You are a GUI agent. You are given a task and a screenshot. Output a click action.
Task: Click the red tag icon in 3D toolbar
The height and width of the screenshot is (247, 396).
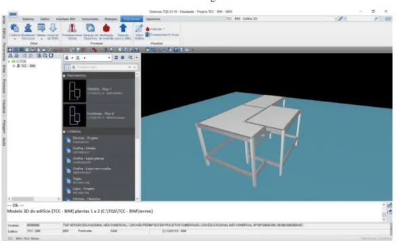[x=94, y=50]
